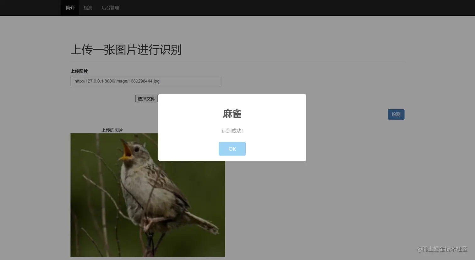This screenshot has width=475, height=260.
Task: Open the 简介 navigation tab
Action: click(70, 8)
